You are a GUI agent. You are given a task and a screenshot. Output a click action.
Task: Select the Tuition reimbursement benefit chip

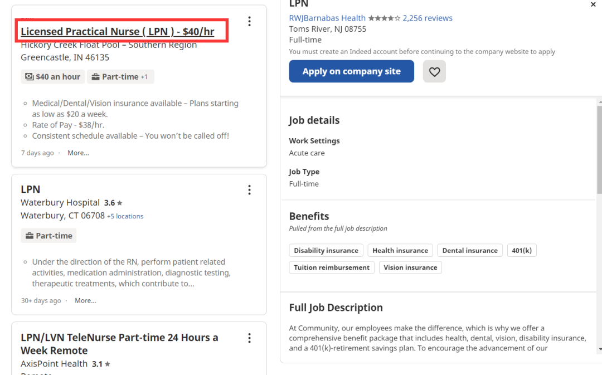click(x=332, y=267)
